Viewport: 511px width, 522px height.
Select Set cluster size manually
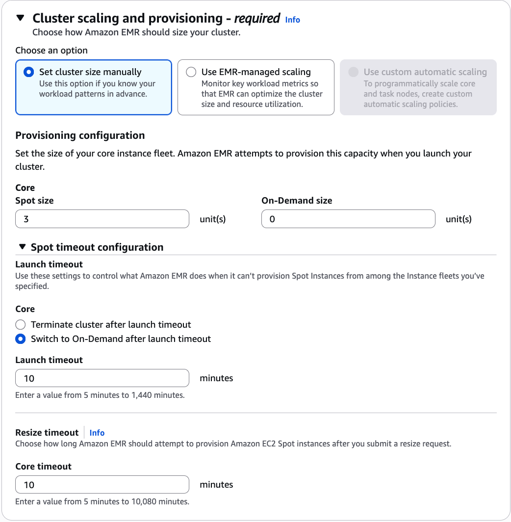pyautogui.click(x=28, y=72)
